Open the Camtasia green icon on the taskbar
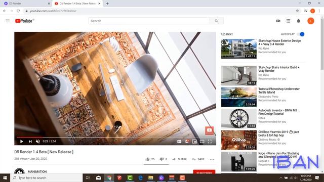The image size is (324, 182). tap(130, 177)
